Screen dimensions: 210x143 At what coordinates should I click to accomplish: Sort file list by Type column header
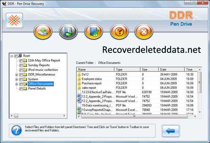(x=127, y=70)
